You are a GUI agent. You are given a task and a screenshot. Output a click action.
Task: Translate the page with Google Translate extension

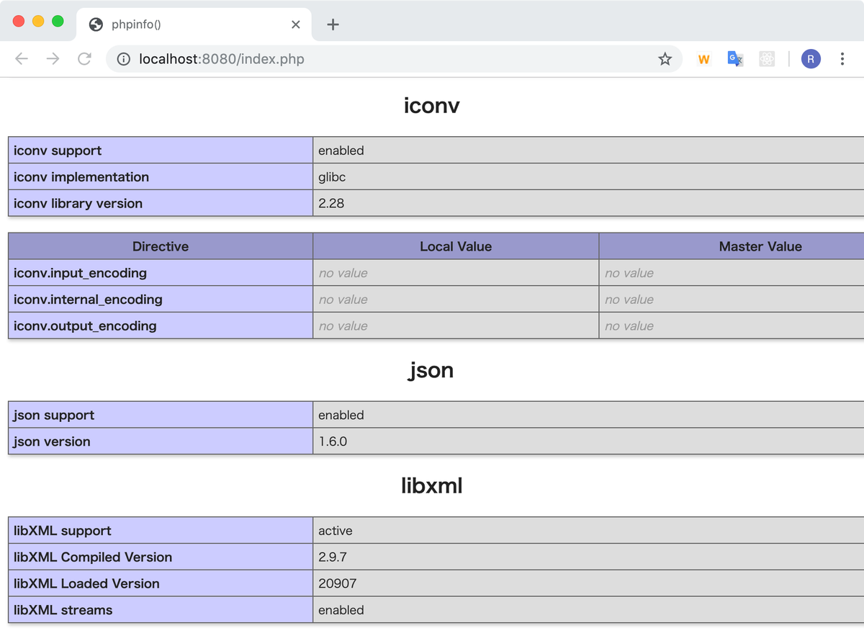[735, 59]
